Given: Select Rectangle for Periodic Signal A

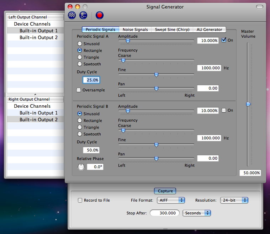Looking at the screenshot, I should coord(80,50).
